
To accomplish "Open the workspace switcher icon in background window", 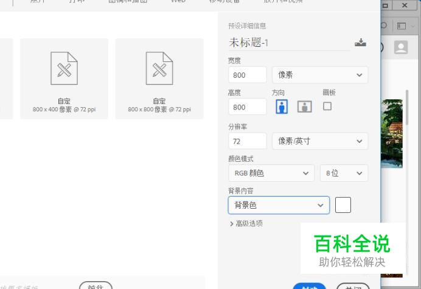I will (402, 26).
